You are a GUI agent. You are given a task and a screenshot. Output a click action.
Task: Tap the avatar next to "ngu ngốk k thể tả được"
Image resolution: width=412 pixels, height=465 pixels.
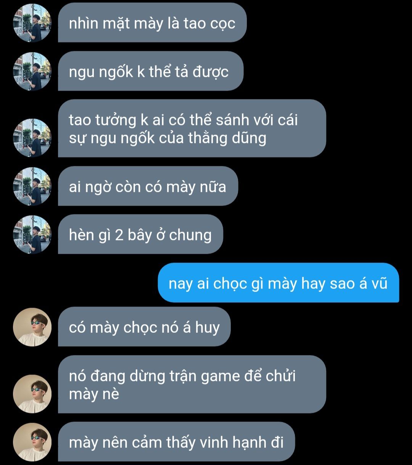[32, 71]
